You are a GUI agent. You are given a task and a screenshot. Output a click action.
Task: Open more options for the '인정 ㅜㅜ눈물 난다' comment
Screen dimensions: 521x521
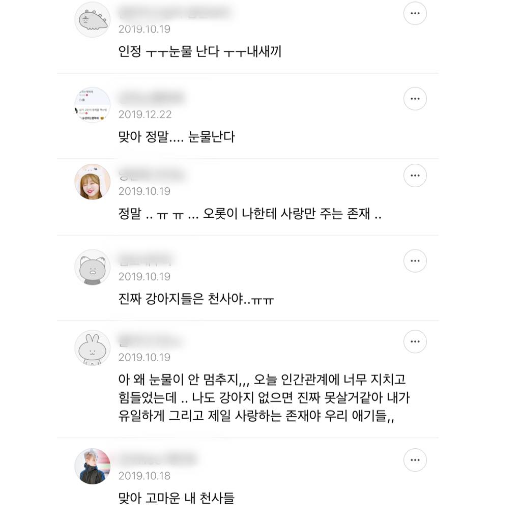(415, 14)
